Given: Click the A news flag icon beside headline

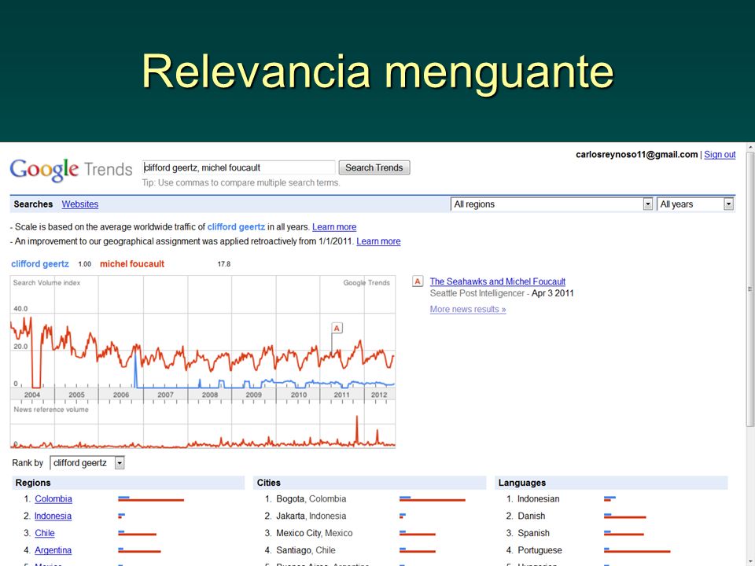Looking at the screenshot, I should click(x=418, y=281).
